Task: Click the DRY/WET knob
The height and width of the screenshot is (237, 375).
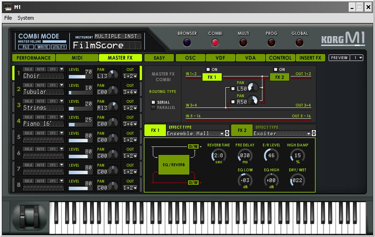Action: [x=298, y=181]
